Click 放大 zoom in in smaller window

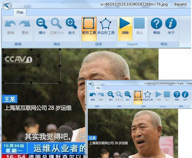pos(128,96)
